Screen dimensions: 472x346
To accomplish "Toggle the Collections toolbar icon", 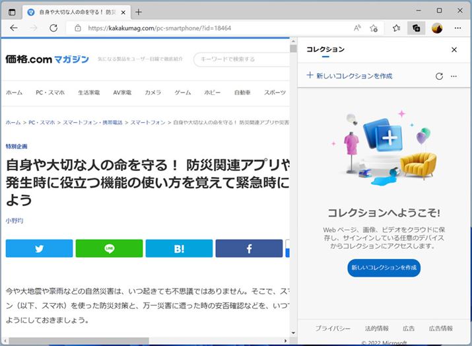I will click(x=416, y=28).
